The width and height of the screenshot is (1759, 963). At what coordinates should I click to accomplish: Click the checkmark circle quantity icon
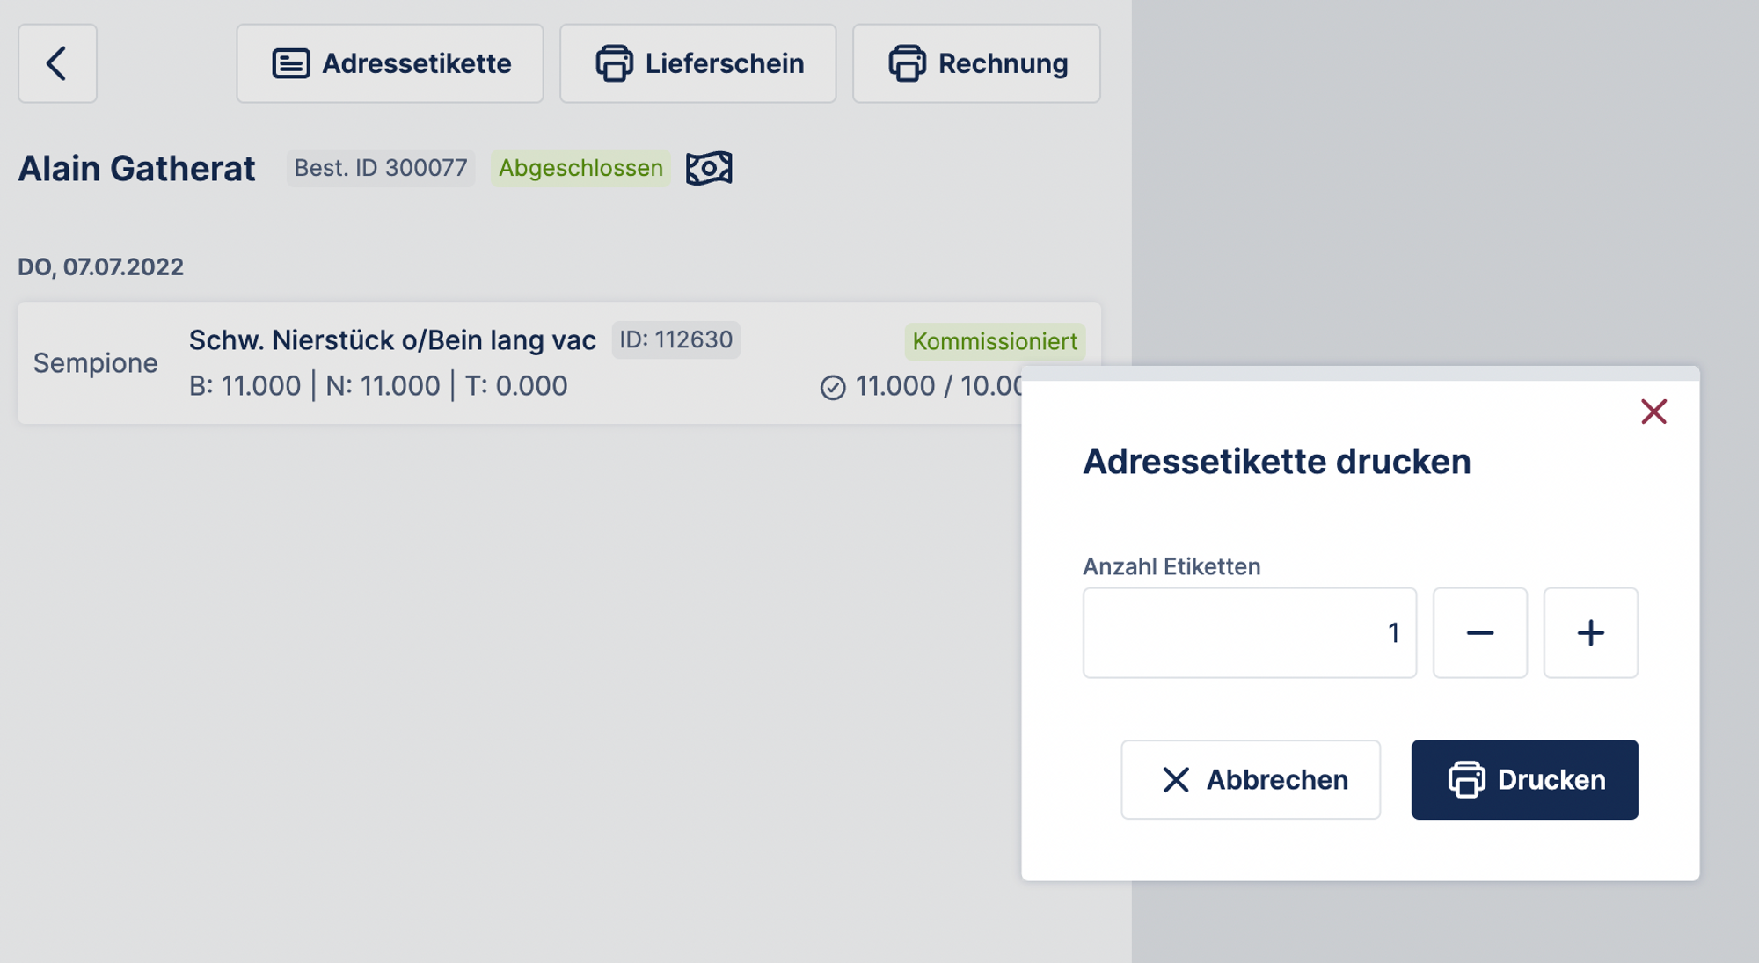tap(832, 387)
